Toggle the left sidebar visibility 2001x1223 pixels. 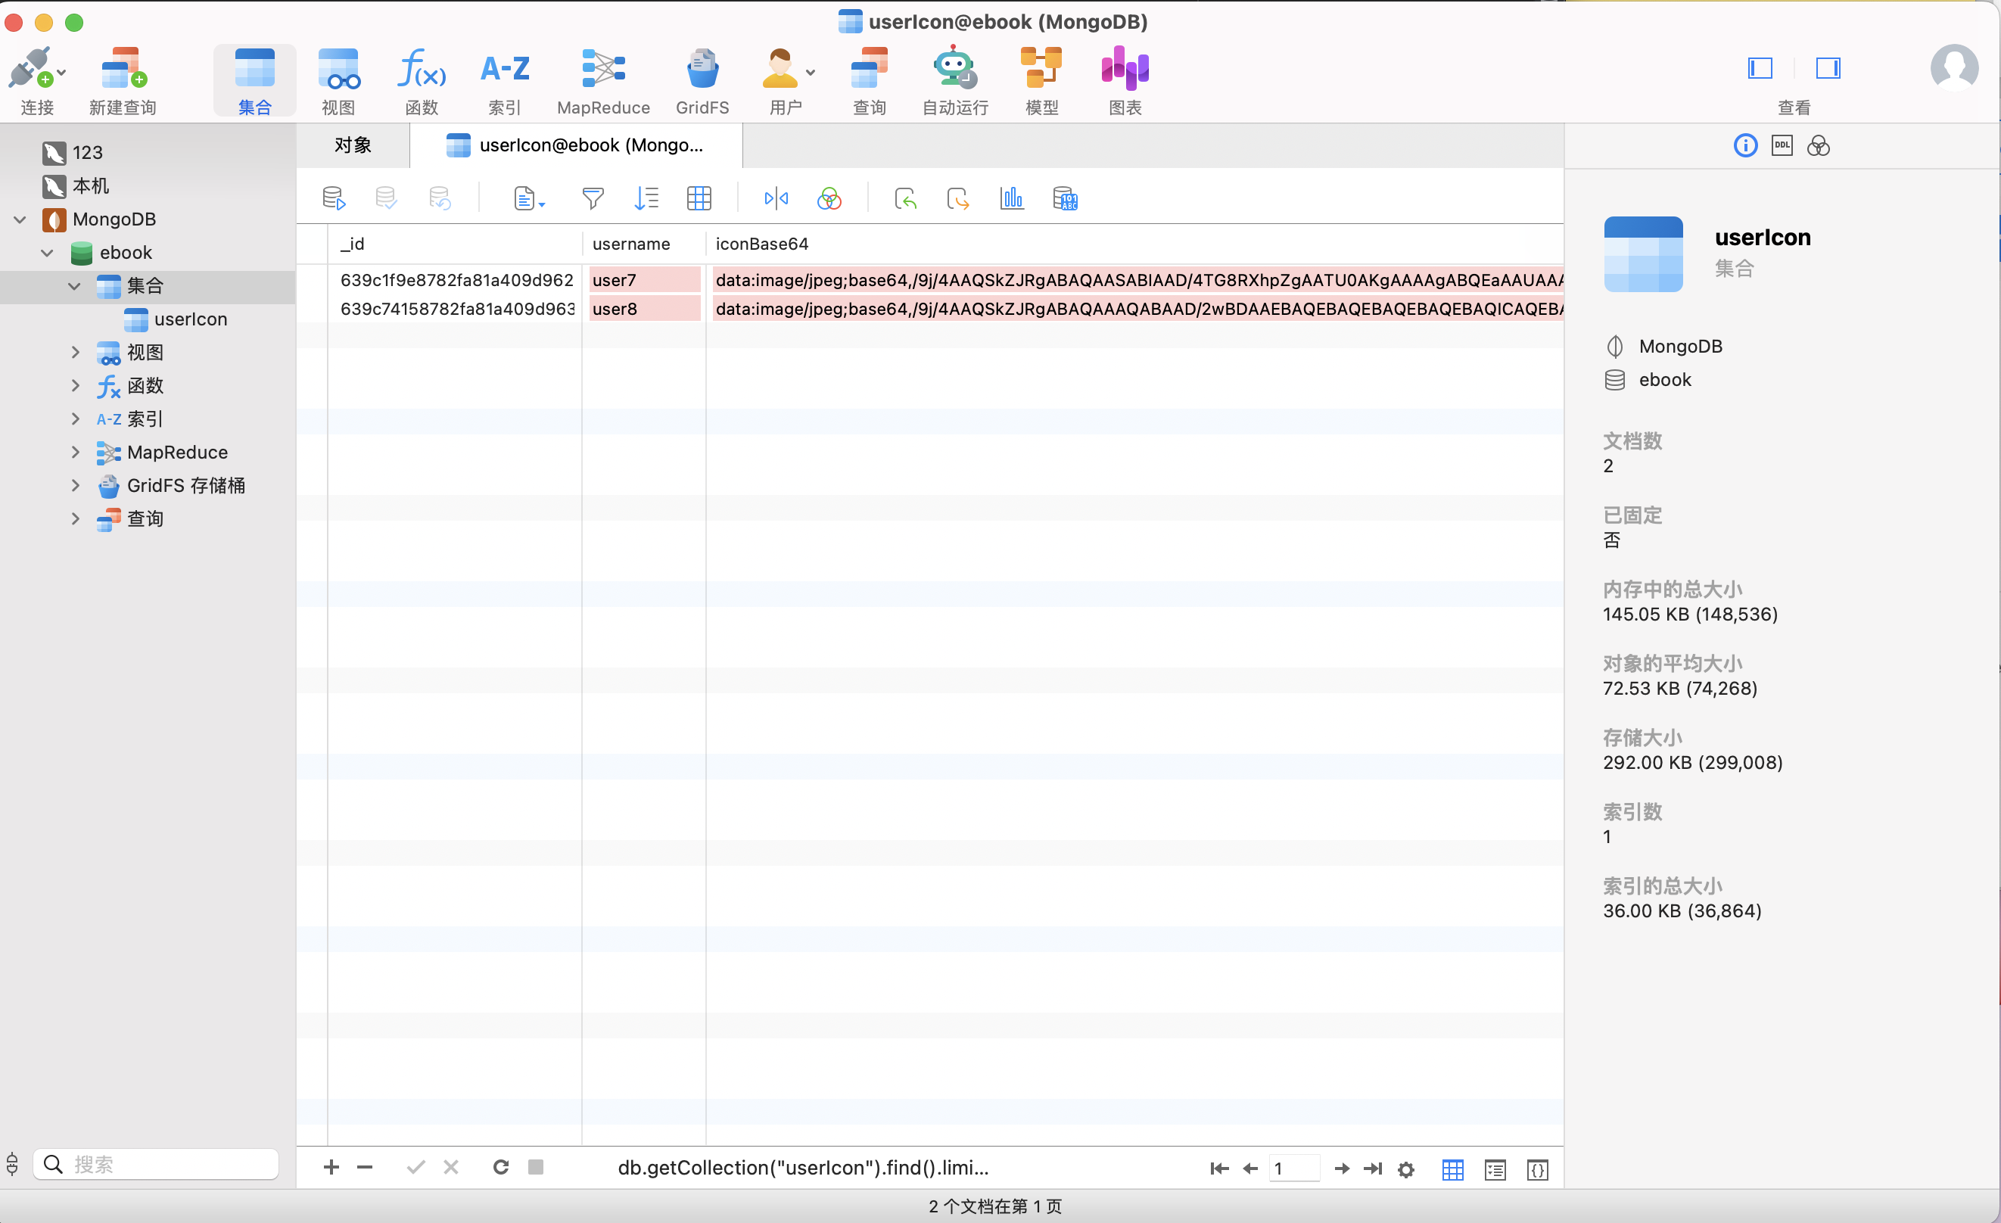1760,68
